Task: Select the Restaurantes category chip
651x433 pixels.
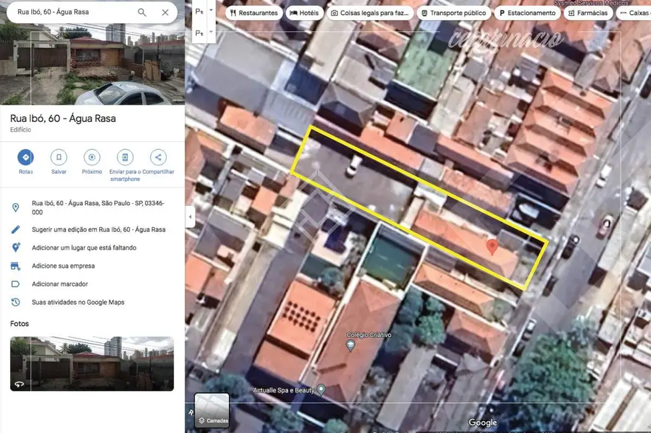Action: point(253,13)
